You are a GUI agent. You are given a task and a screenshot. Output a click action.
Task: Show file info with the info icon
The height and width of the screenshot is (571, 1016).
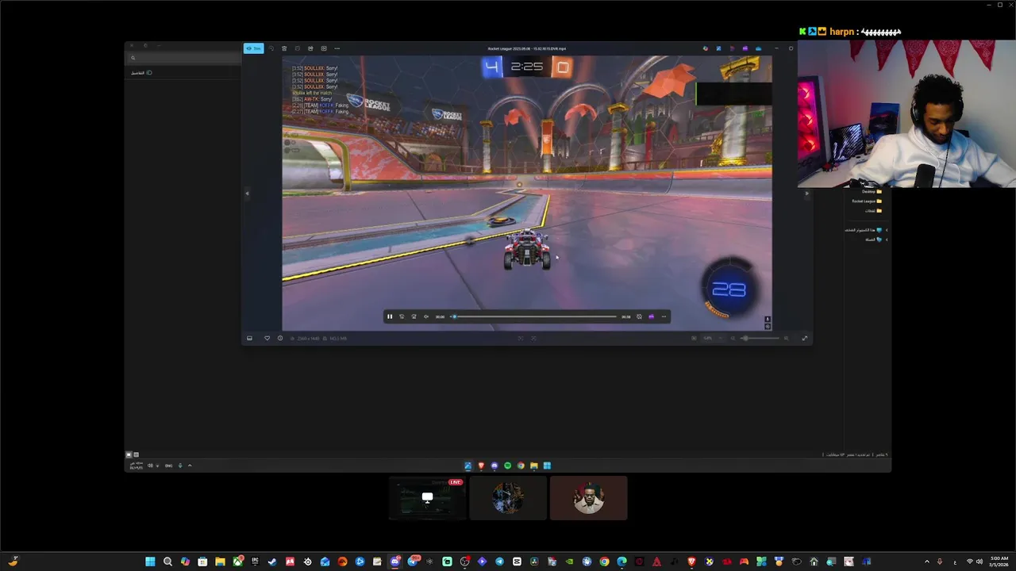(279, 338)
